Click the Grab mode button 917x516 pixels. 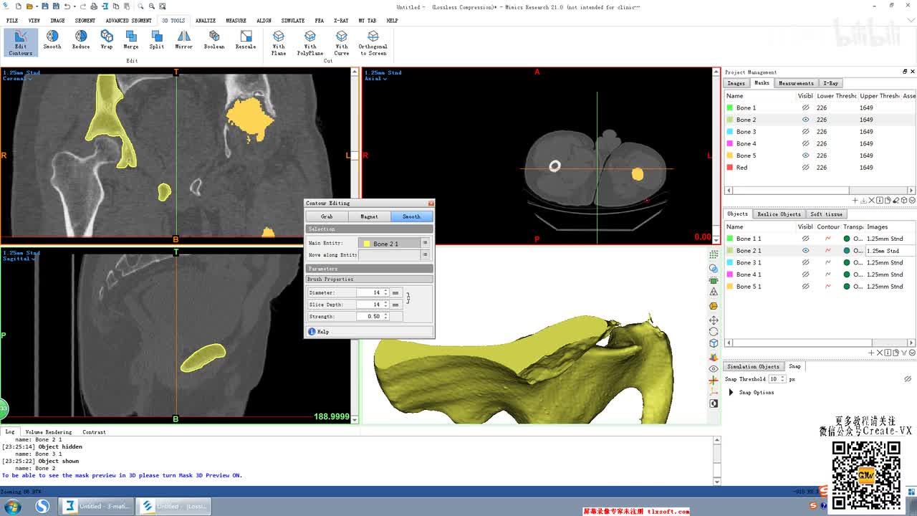(x=327, y=216)
